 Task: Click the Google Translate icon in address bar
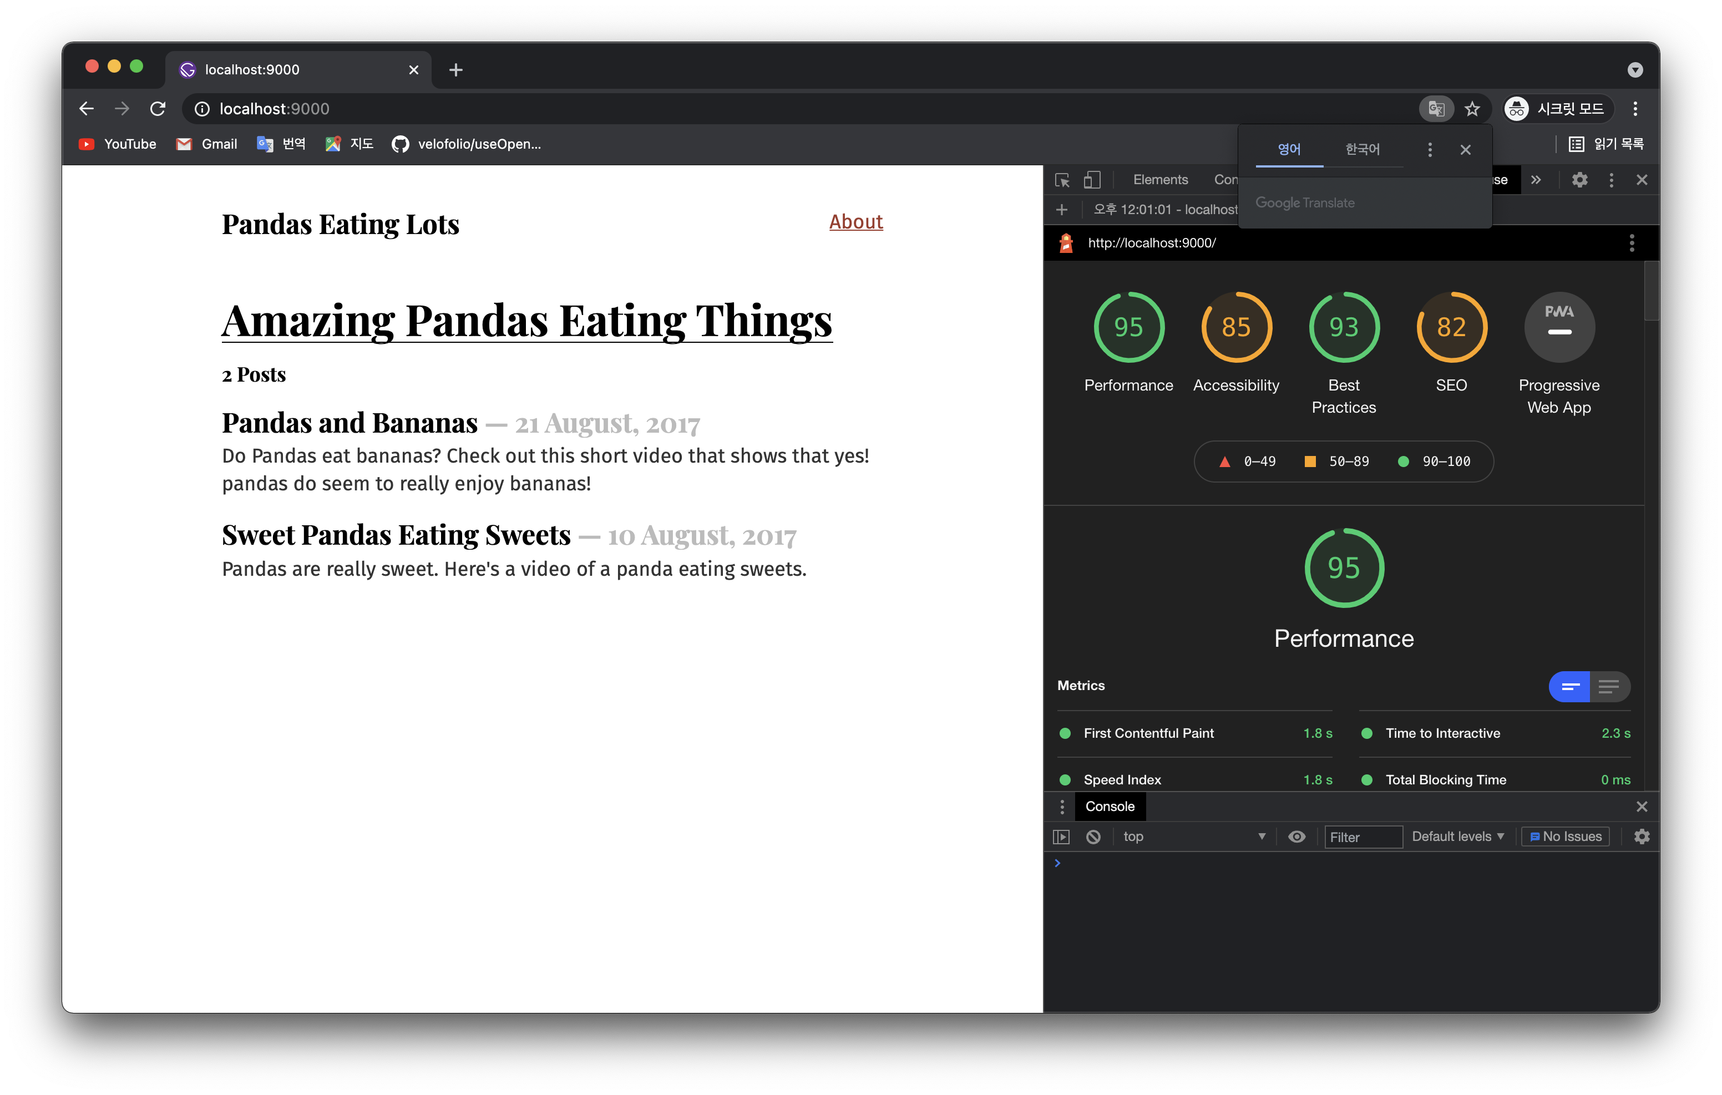pyautogui.click(x=1436, y=109)
